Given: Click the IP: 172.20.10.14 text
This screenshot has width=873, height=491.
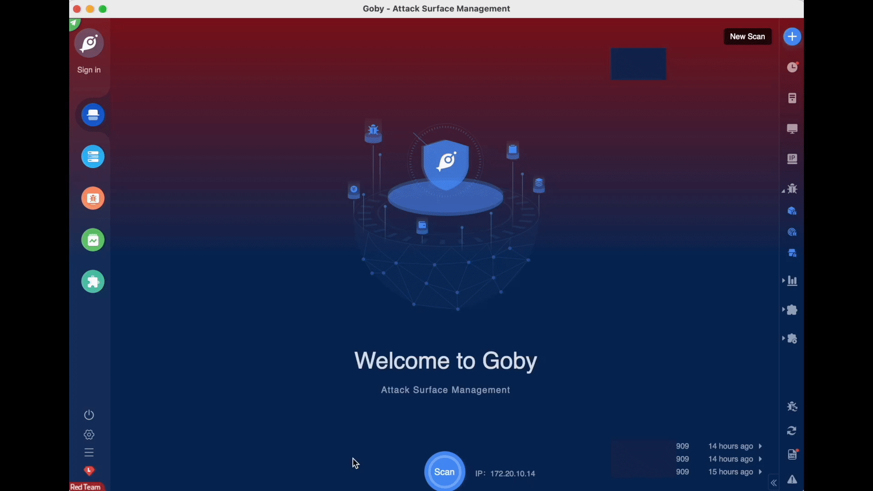Looking at the screenshot, I should click(505, 474).
